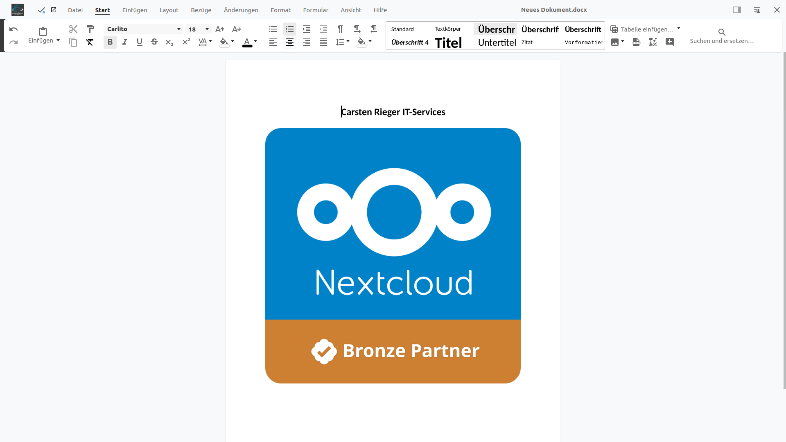Set left-to-right text direction
Screen dimensions: 786x442
(x=357, y=29)
